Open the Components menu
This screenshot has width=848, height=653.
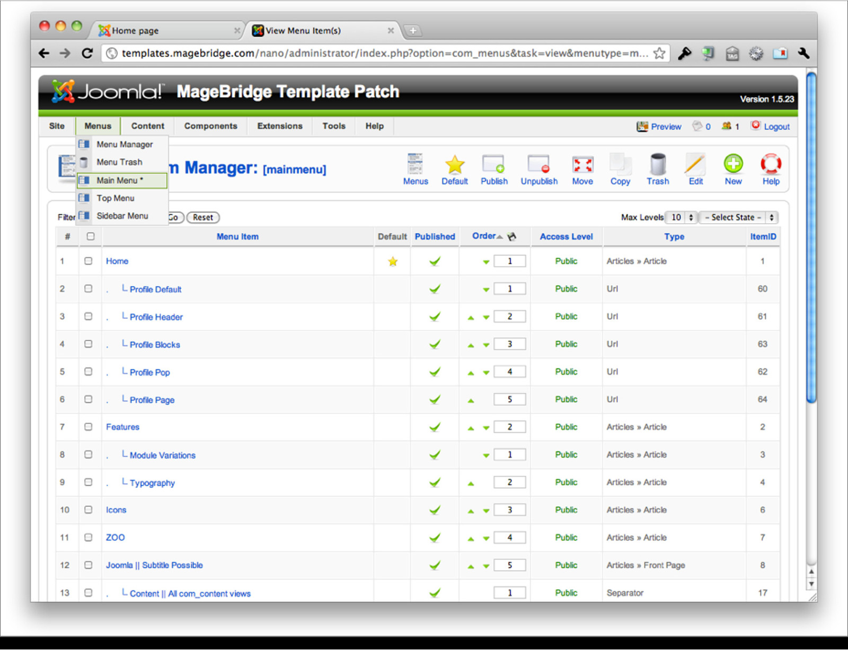[210, 126]
